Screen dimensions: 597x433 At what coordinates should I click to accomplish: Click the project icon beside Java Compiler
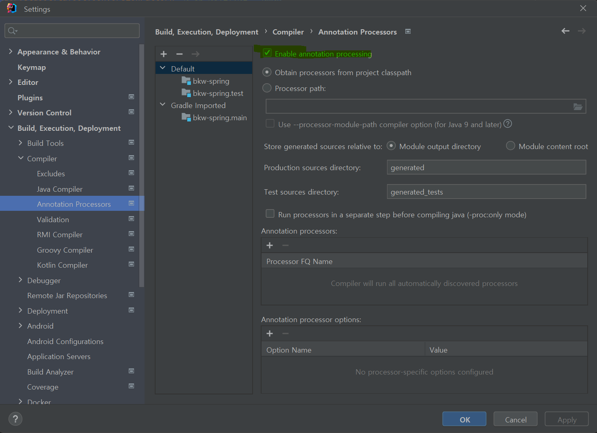(x=131, y=188)
